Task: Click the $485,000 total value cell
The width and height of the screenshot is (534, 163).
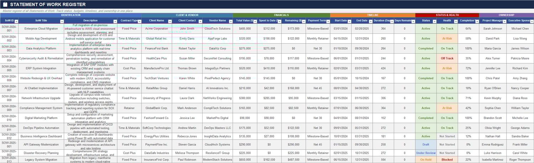Action: (245, 29)
